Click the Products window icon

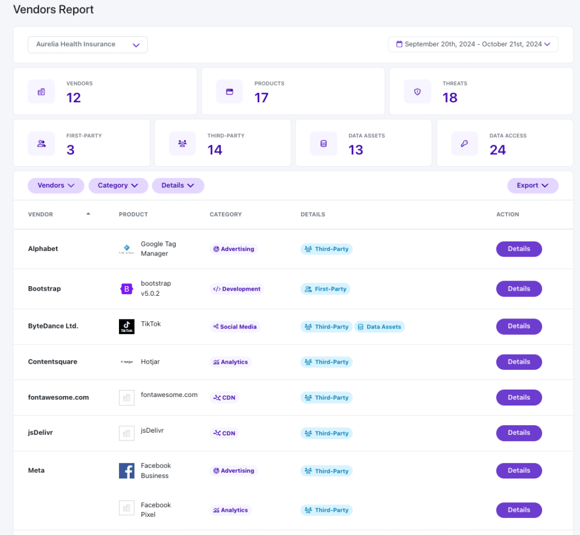pyautogui.click(x=229, y=92)
